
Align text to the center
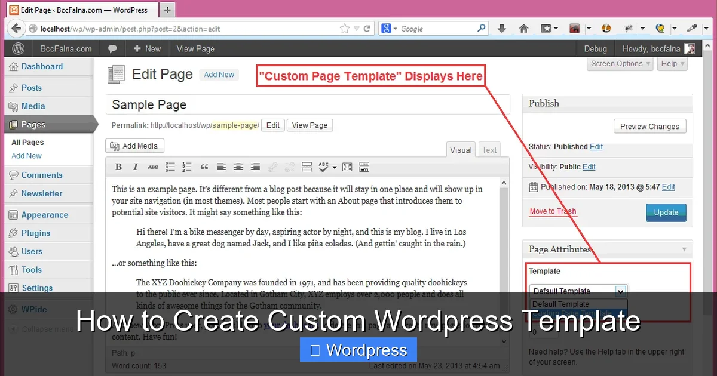coord(238,167)
